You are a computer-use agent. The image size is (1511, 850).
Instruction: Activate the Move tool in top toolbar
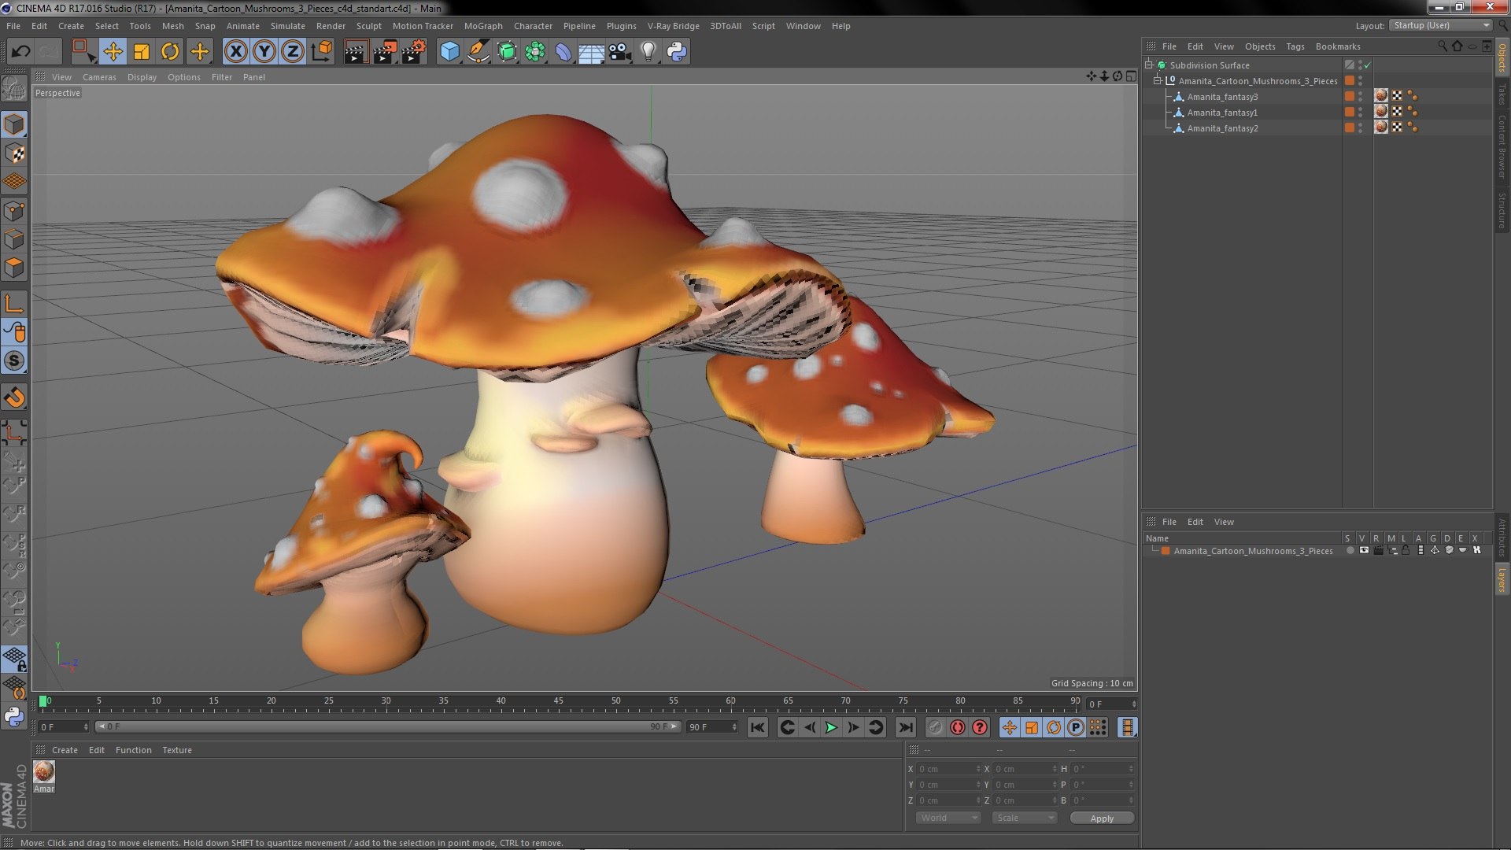coord(113,52)
